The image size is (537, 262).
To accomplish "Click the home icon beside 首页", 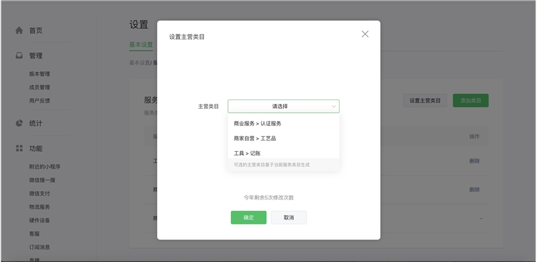I will tap(19, 30).
